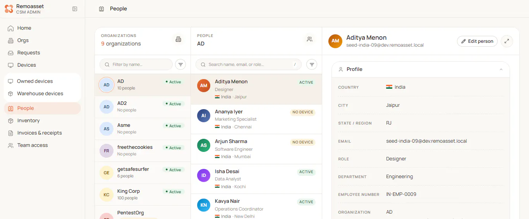Select the AD2 organization row

tap(143, 107)
